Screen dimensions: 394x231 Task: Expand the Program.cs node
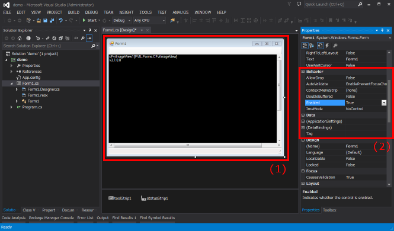coord(11,107)
